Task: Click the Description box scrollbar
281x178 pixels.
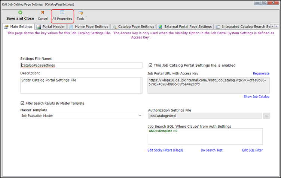Action: (141, 85)
